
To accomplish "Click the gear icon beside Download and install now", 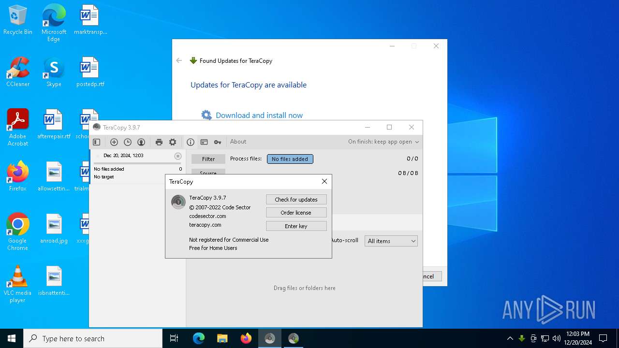I will 206,115.
